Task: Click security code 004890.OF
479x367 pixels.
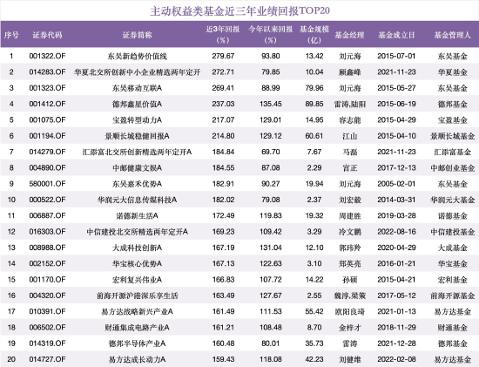Action: click(x=47, y=168)
